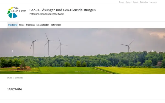The height and width of the screenshot is (103, 165).
Task: Follow the Datenschutz link
Action: point(144,2)
